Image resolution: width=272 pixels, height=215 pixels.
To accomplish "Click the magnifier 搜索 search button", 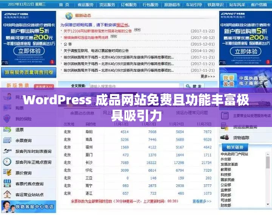I will pos(194,86).
